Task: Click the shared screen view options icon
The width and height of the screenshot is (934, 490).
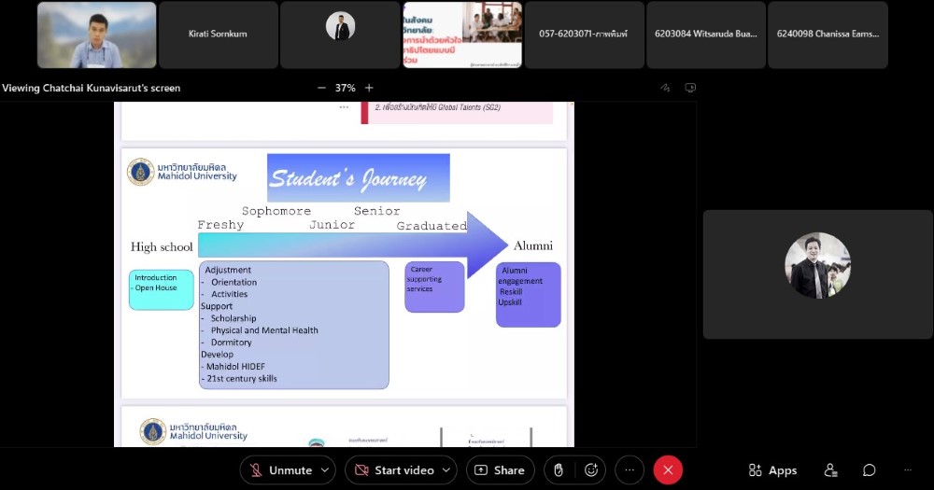Action: pyautogui.click(x=690, y=88)
